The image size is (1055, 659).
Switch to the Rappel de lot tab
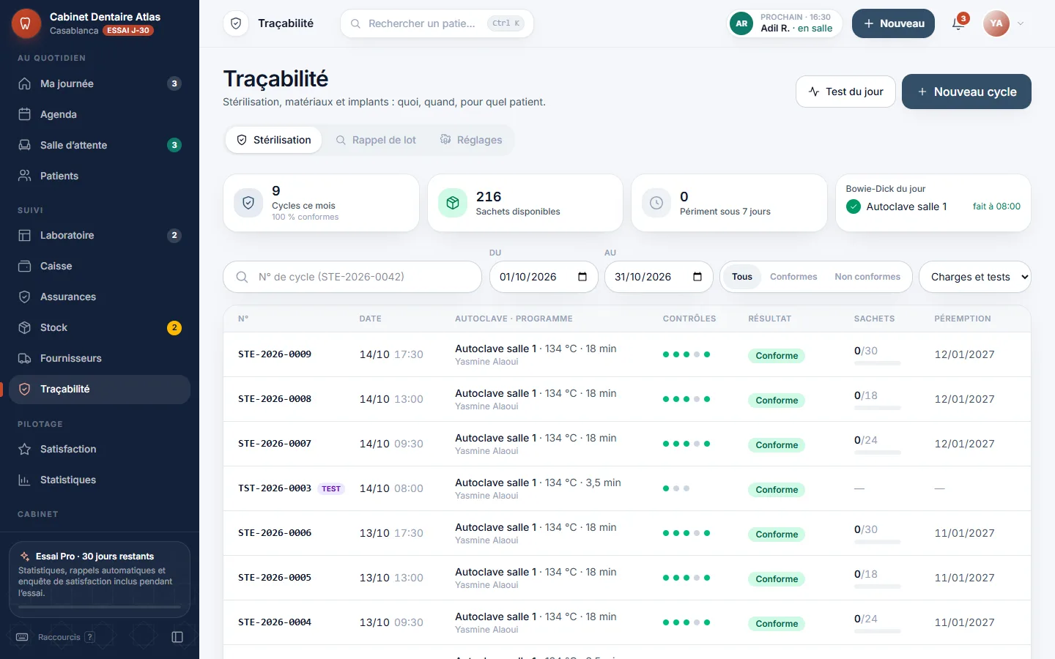pyautogui.click(x=376, y=140)
